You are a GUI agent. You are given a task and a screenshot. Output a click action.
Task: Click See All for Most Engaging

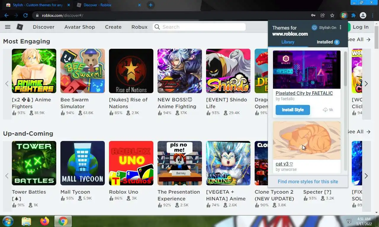pos(359,39)
